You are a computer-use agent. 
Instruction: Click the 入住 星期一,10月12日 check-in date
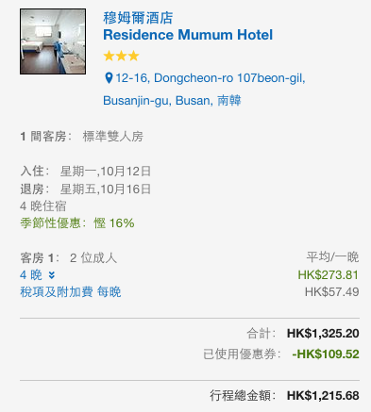coord(86,172)
